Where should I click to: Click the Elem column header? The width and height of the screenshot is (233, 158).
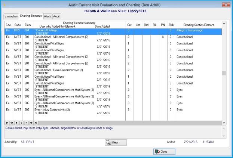tap(28, 25)
